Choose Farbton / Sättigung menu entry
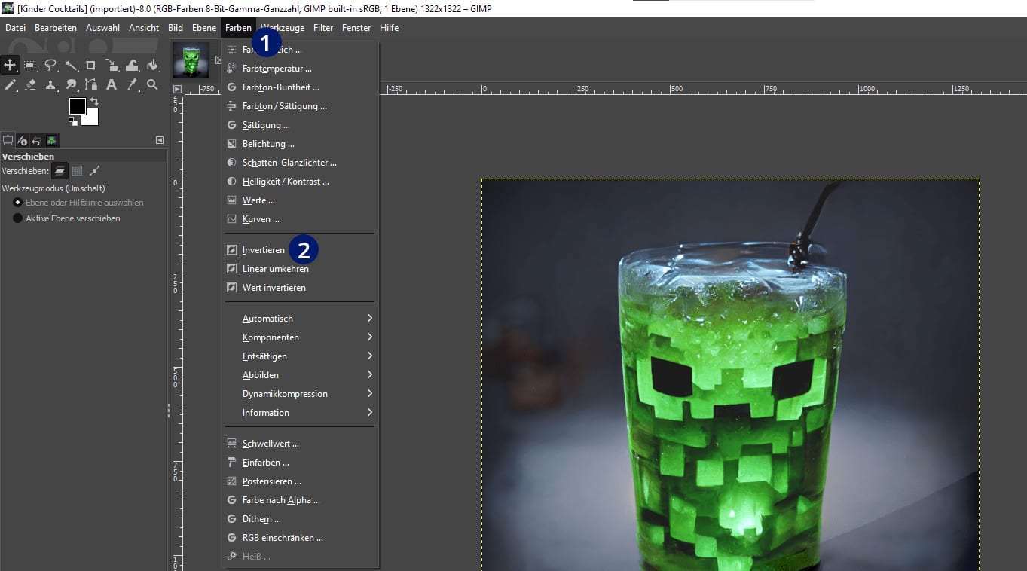 (300, 106)
